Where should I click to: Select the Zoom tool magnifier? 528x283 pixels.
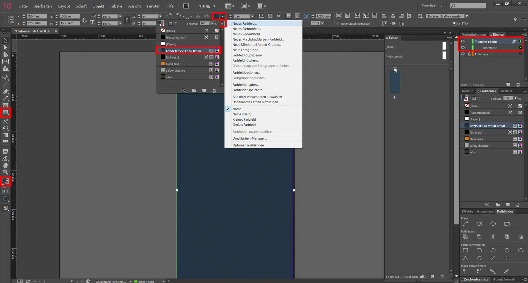point(5,172)
